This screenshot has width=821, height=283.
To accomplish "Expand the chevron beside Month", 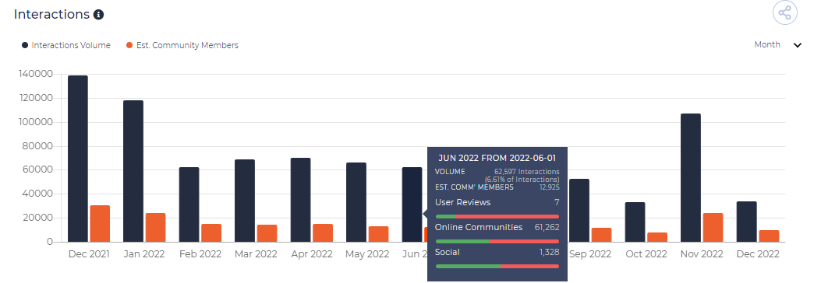I will pyautogui.click(x=798, y=45).
